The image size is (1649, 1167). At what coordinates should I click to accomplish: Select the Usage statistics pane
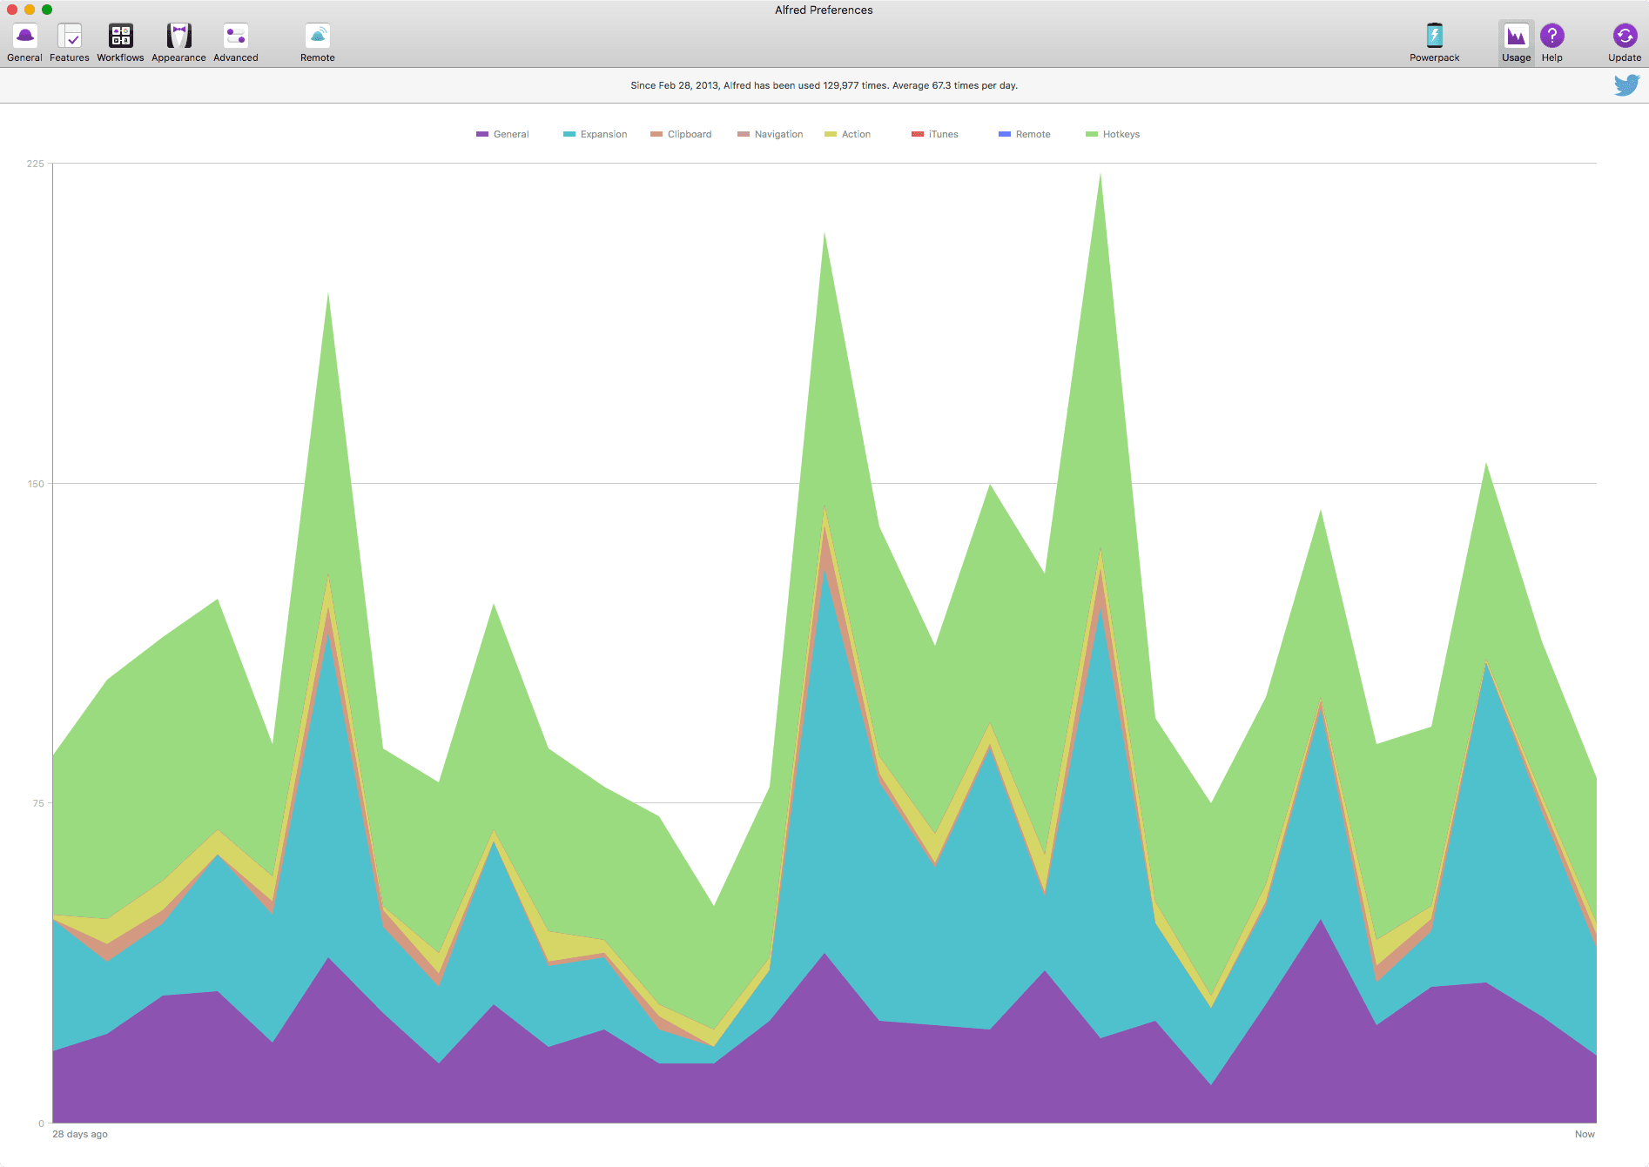coord(1516,42)
